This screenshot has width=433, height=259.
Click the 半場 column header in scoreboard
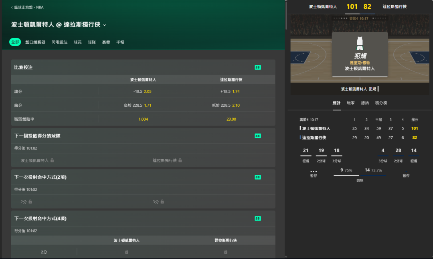tap(378, 119)
